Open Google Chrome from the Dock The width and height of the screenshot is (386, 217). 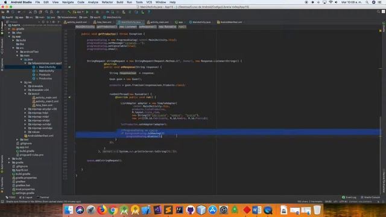(113, 210)
